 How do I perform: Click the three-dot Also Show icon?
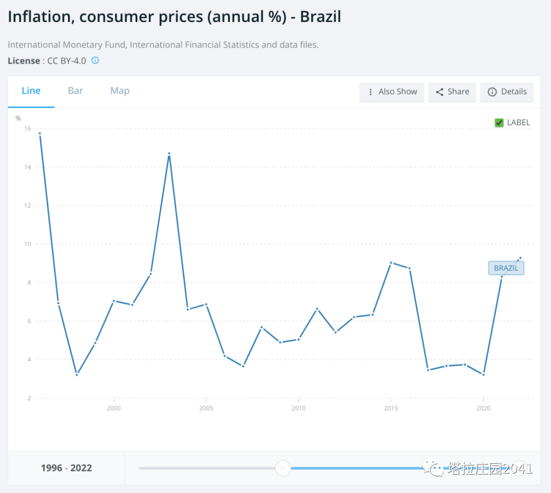pos(370,92)
